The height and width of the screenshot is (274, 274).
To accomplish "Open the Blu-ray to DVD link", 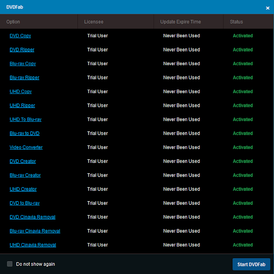I will [x=25, y=133].
